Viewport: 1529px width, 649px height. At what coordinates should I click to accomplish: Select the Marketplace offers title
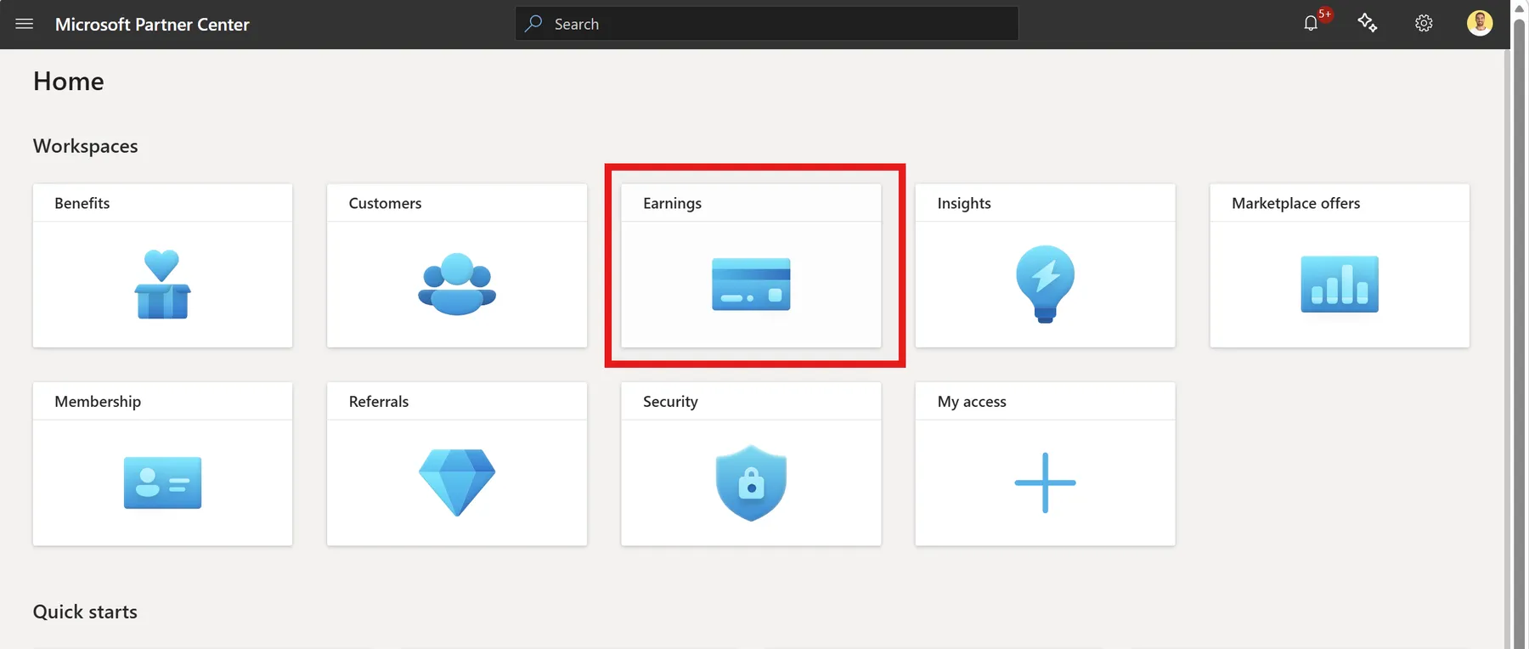click(x=1295, y=204)
